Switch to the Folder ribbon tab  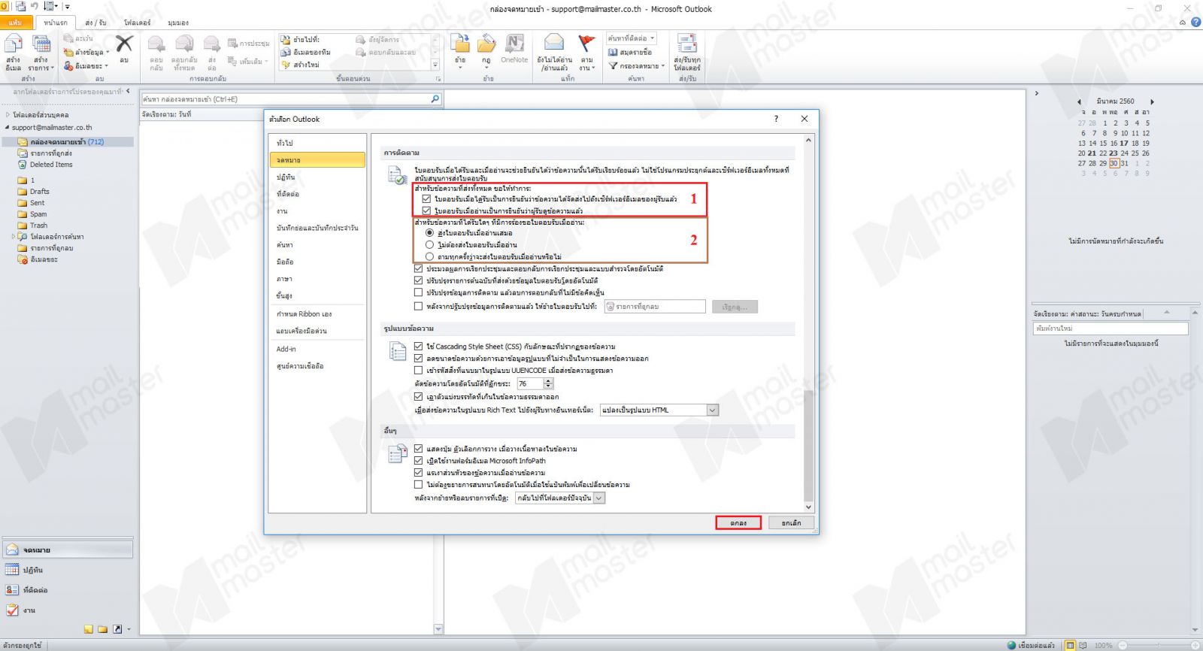tap(137, 23)
